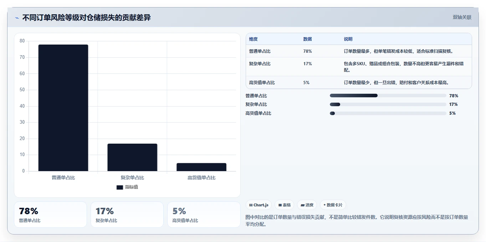The height and width of the screenshot is (242, 486).
Task: Click the 高货值单占比 progress bar label
Action: click(258, 113)
